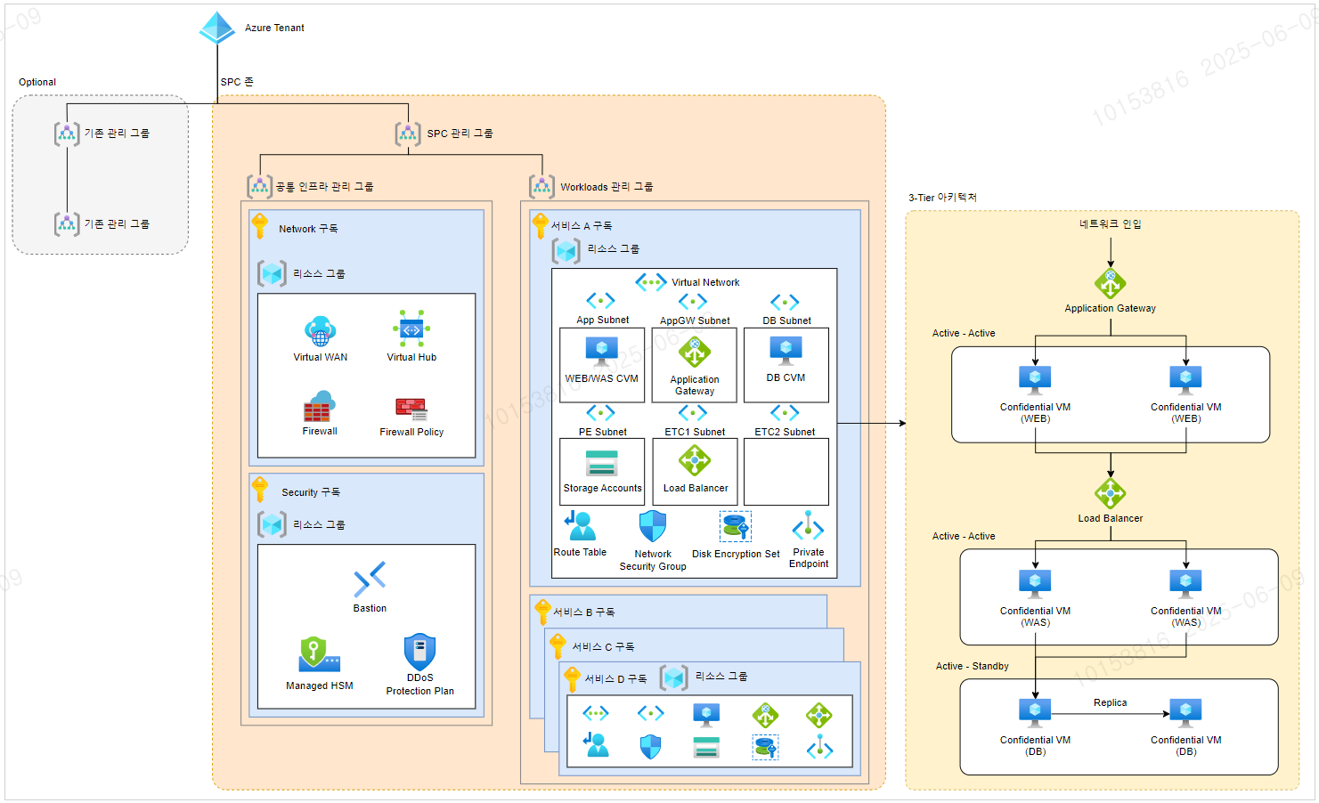Viewport: 1319px width, 803px height.
Task: Select the ETC2 Subnet icon
Action: click(x=785, y=413)
